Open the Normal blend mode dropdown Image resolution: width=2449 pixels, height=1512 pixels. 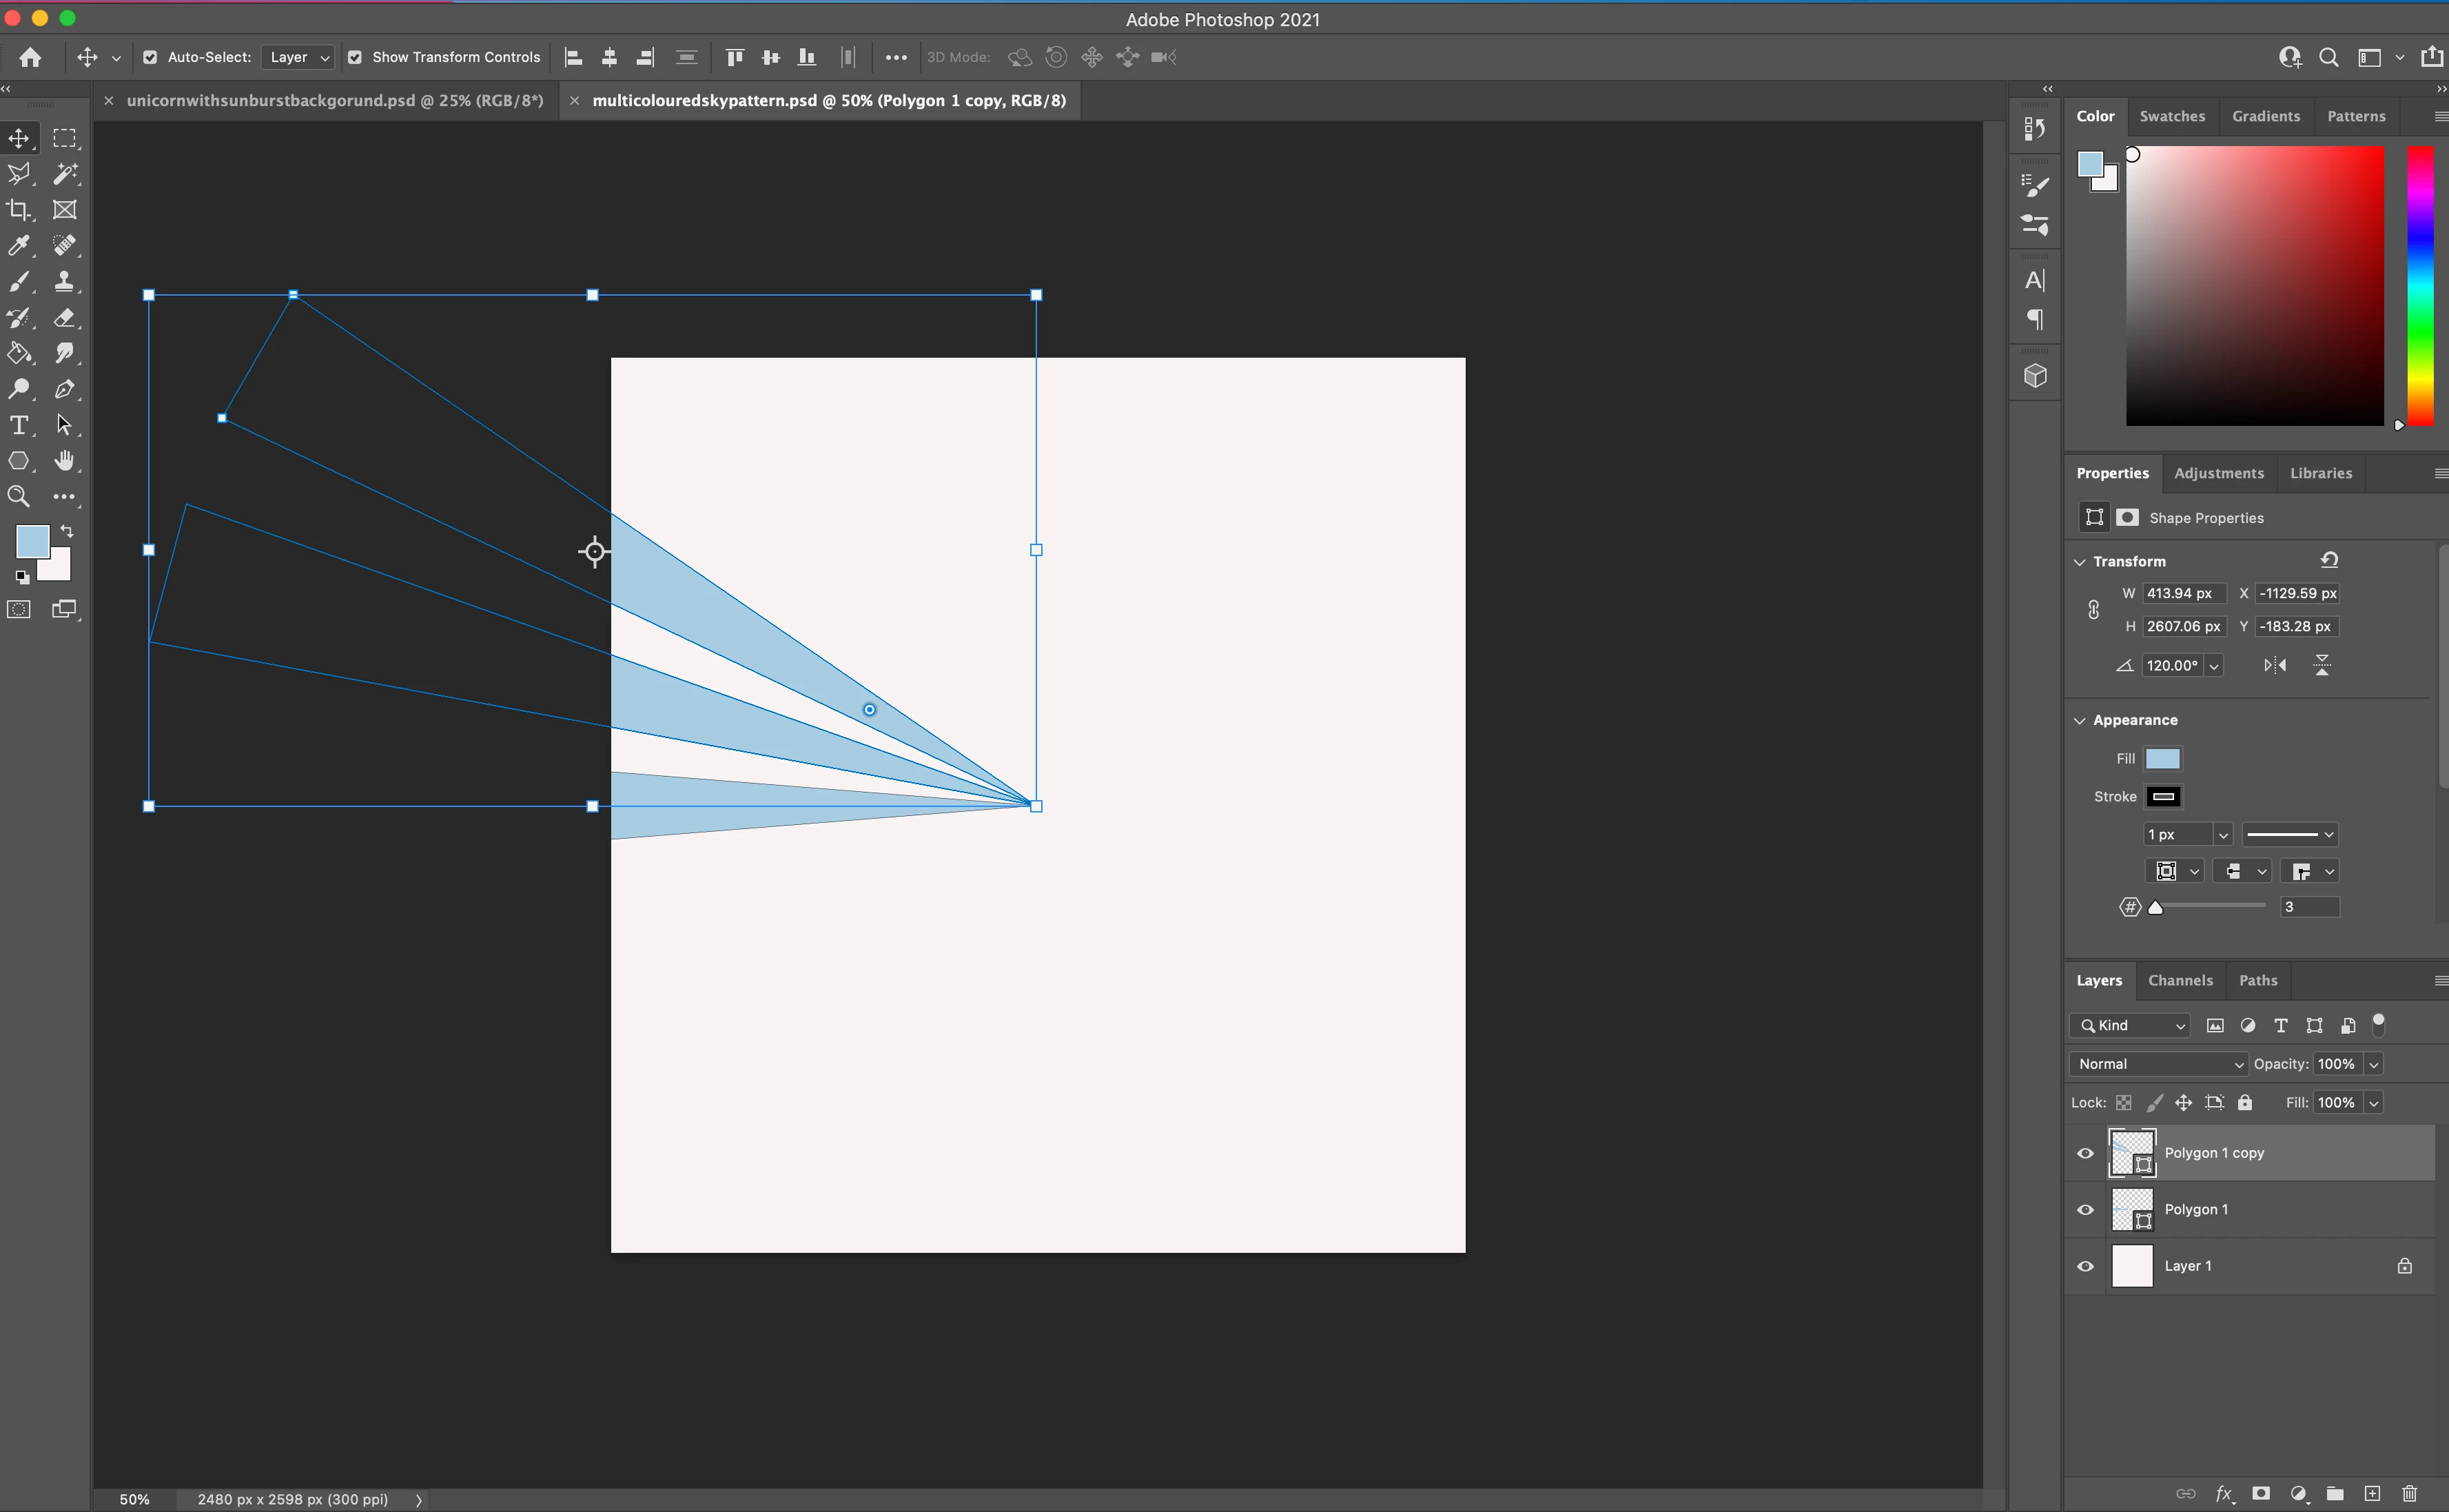tap(2159, 1064)
